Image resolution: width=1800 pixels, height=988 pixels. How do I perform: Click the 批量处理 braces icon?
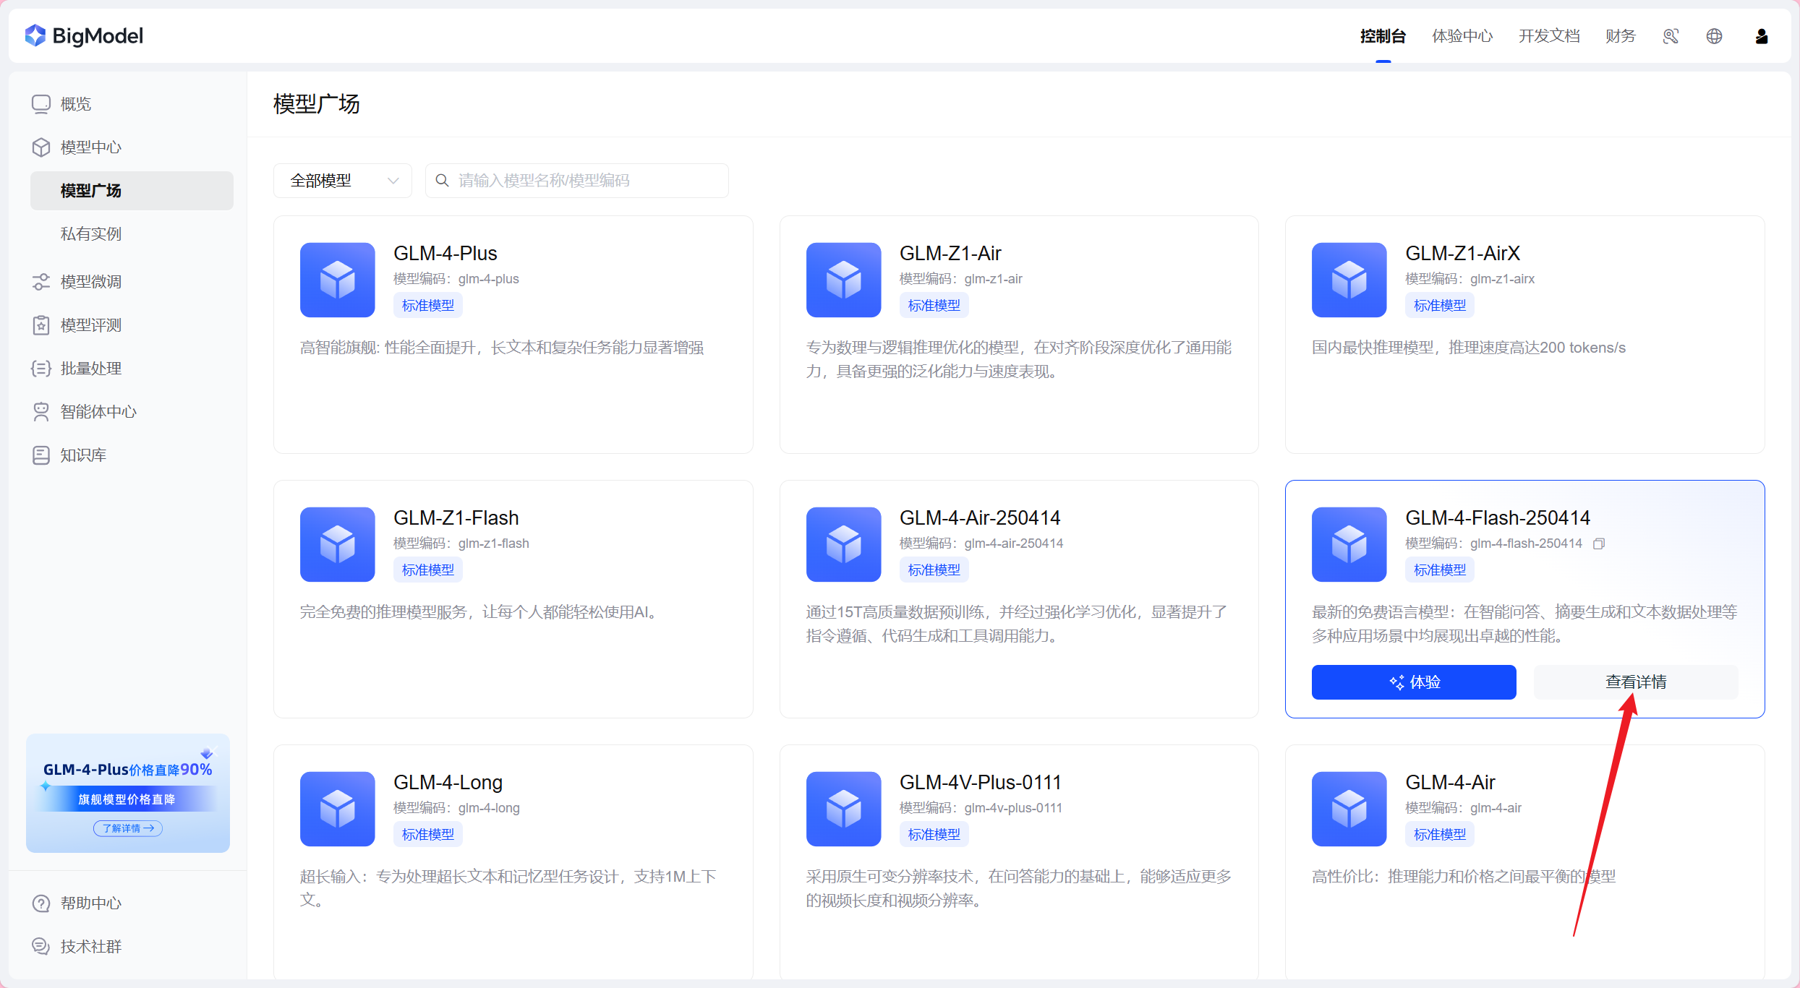[x=41, y=369]
